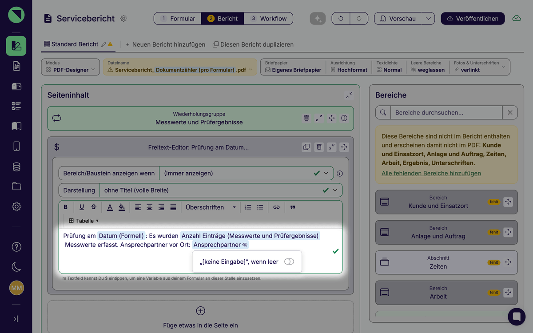
Task: Select the Anzahl Einträge variable chip
Action: tap(250, 236)
